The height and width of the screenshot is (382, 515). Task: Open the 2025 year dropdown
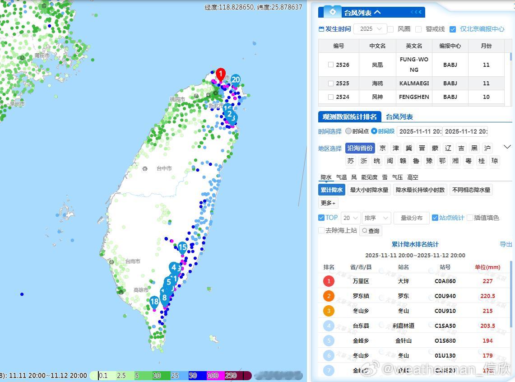coord(370,29)
